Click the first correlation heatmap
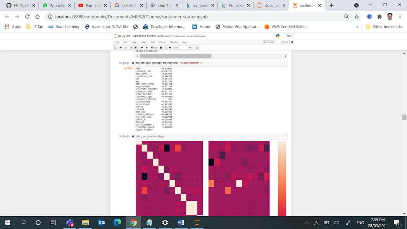Viewport: 407px width, 229px height. click(x=169, y=178)
